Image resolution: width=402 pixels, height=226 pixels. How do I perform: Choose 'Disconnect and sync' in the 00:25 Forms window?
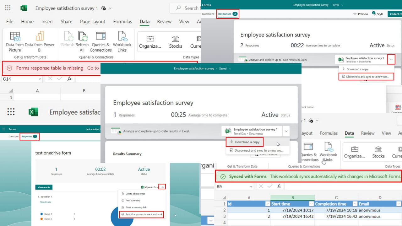point(256,150)
